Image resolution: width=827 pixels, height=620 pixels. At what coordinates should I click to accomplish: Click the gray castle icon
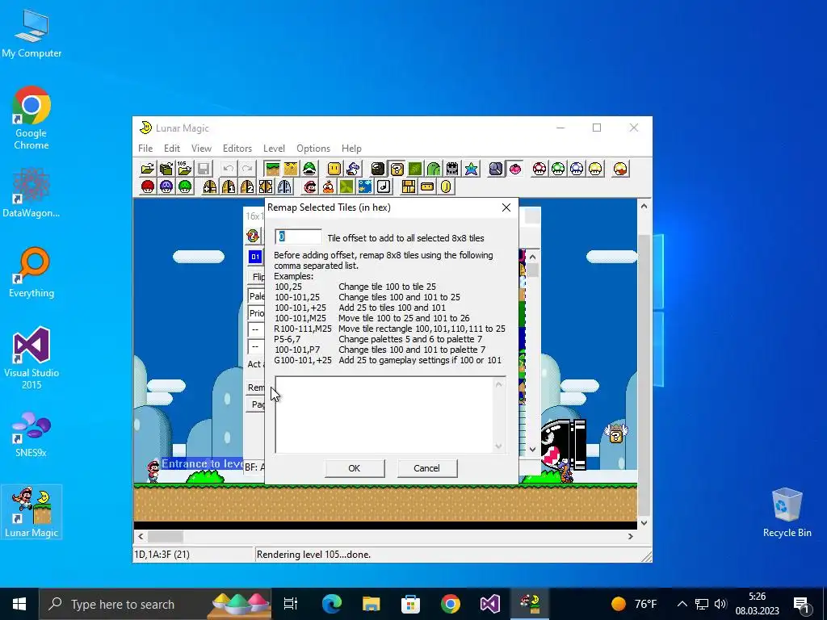[452, 169]
